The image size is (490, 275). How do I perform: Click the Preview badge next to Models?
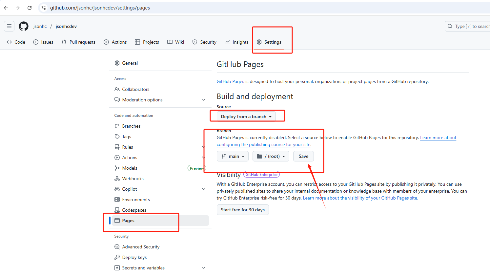pos(197,168)
